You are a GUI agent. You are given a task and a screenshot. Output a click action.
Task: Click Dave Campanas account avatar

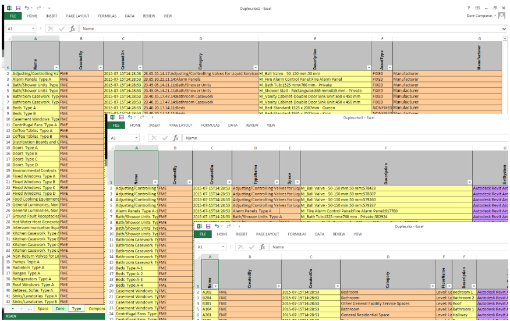click(501, 16)
